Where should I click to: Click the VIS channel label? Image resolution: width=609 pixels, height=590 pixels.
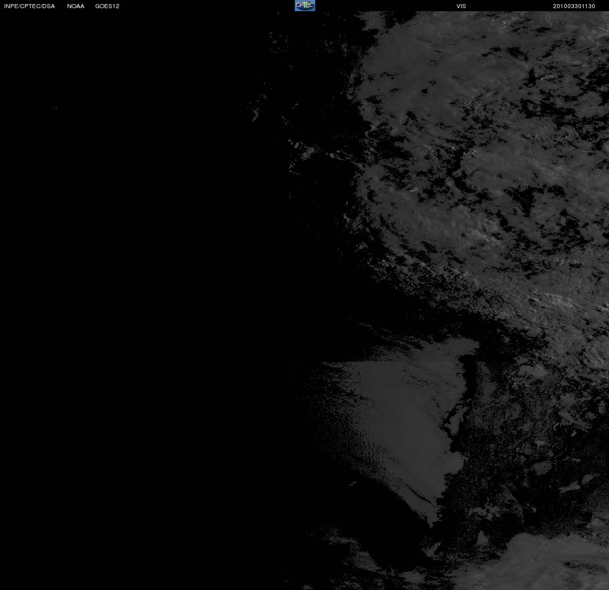[462, 6]
